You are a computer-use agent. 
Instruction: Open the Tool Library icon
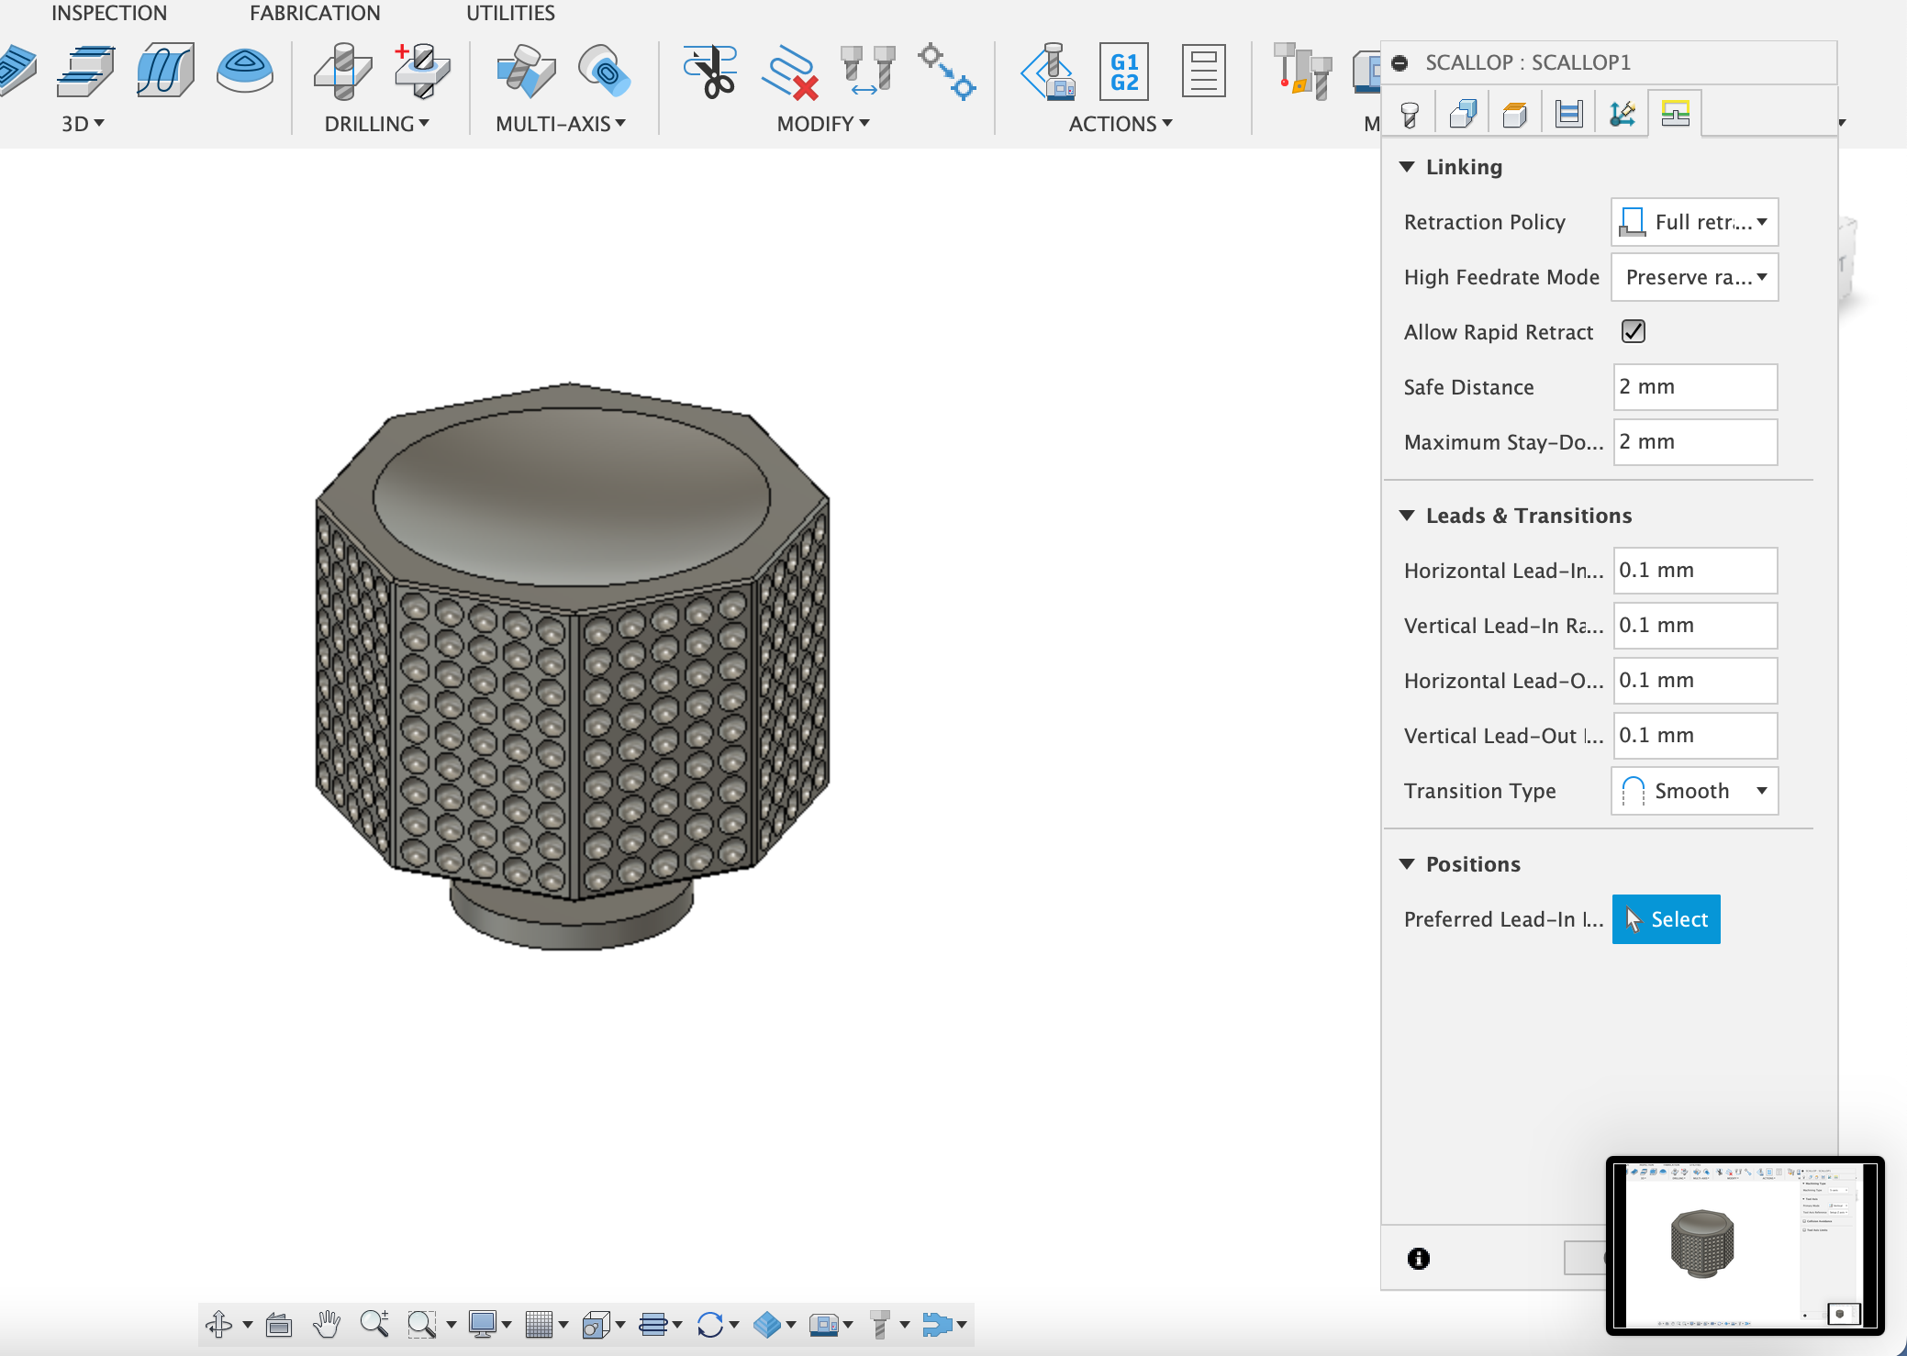tap(1302, 71)
